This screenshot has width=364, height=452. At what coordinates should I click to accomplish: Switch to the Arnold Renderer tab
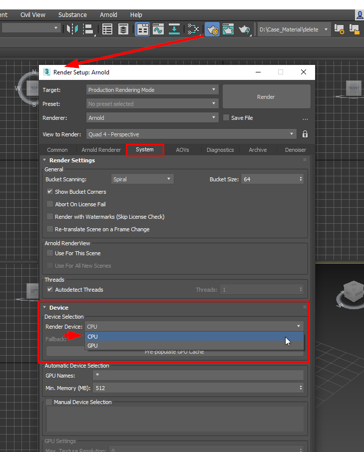point(101,150)
